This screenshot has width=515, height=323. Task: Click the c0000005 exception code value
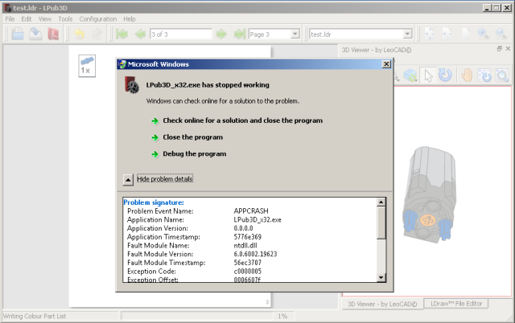[x=247, y=272]
